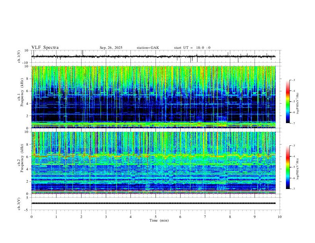
Task: Click the log(PSD) label beside ch.1 color bar
Action: [297, 103]
